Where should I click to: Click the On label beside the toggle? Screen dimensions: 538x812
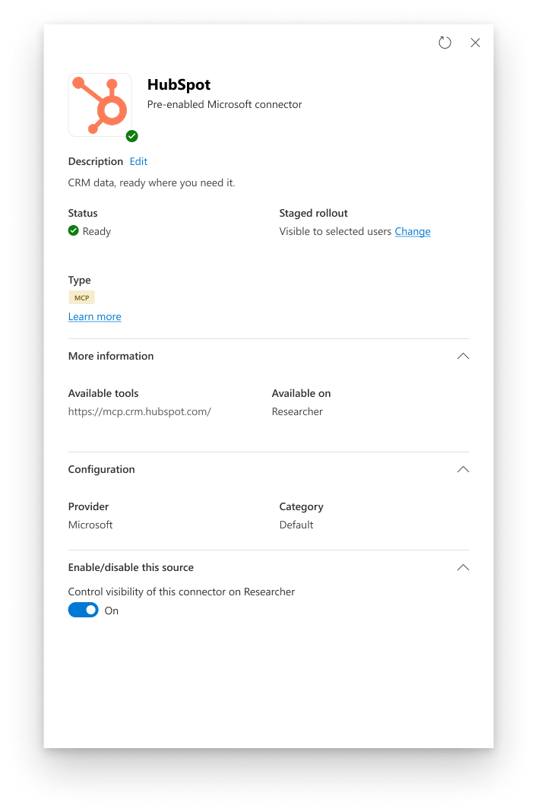(x=112, y=611)
